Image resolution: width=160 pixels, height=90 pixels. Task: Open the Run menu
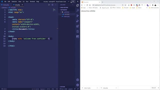[x=27, y=1]
